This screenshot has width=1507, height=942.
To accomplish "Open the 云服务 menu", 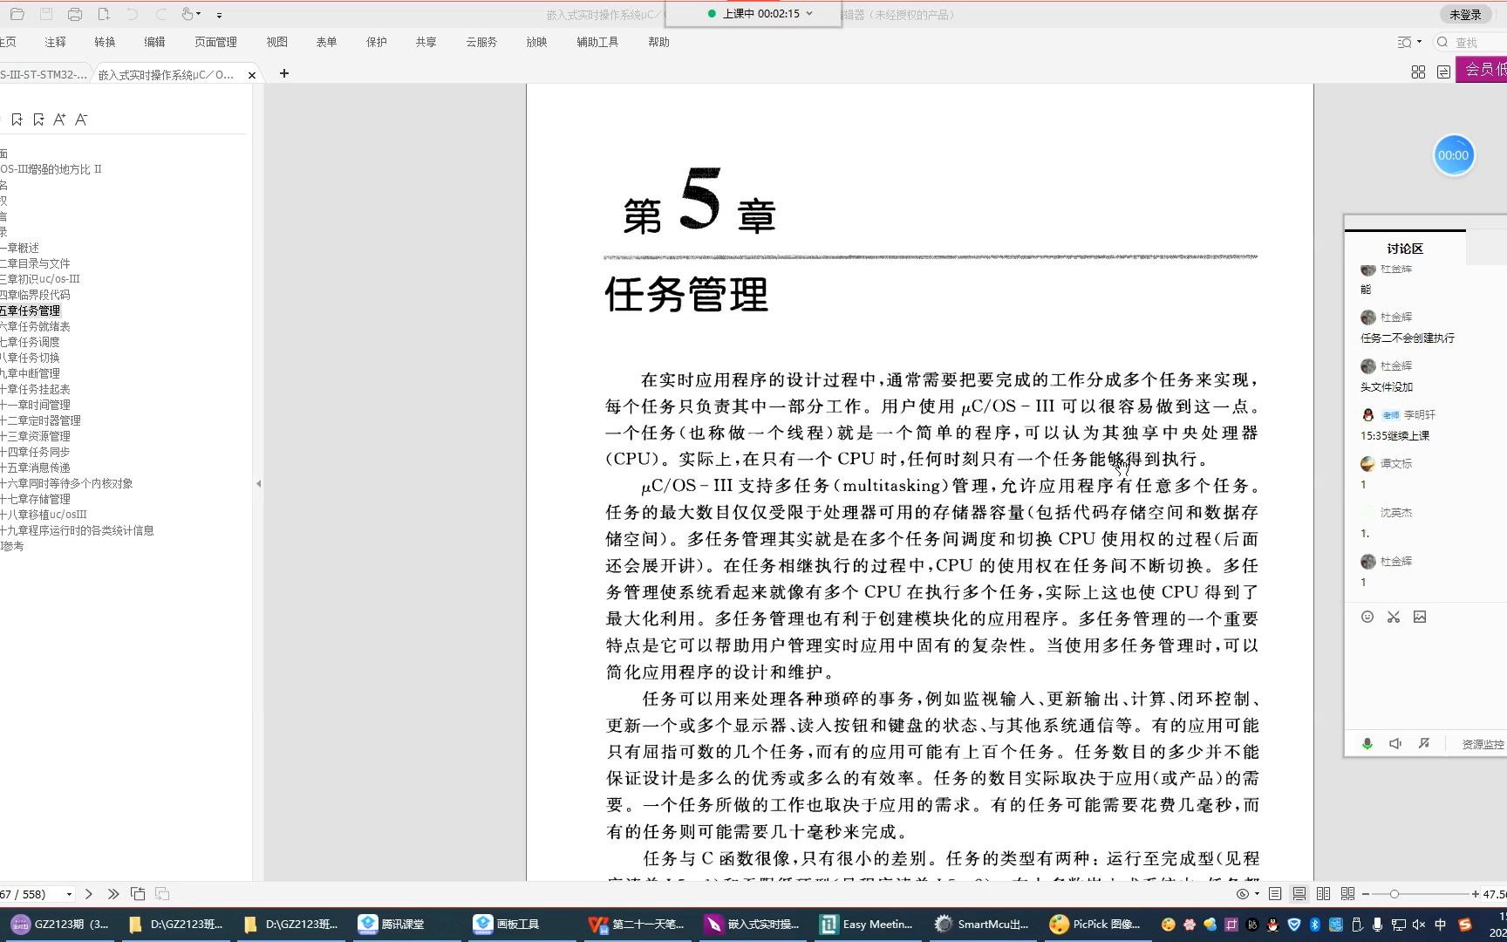I will coord(481,42).
